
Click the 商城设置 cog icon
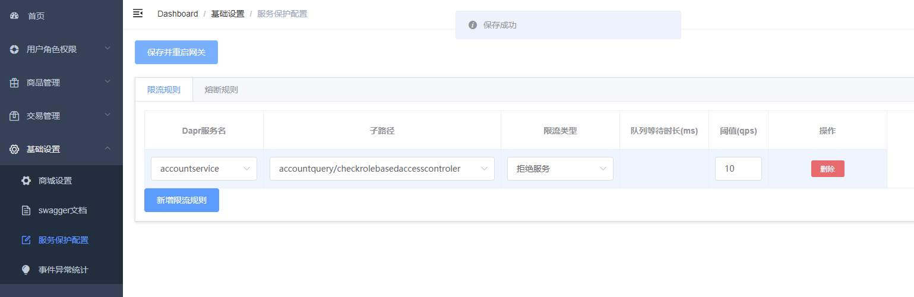click(x=26, y=181)
